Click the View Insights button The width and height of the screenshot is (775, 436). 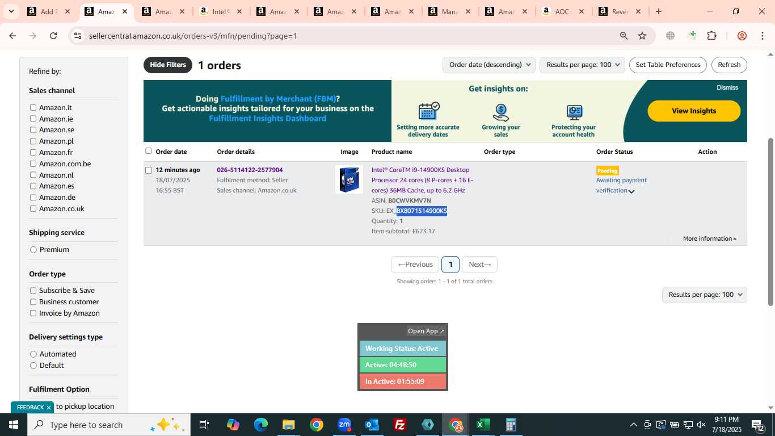694,111
